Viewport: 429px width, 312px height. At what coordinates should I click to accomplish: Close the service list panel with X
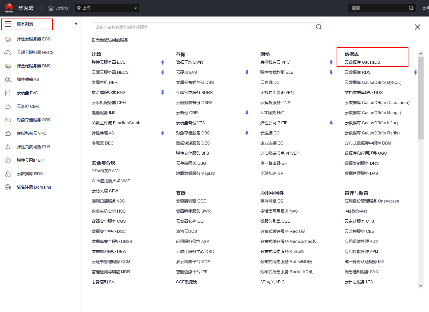coord(418,27)
